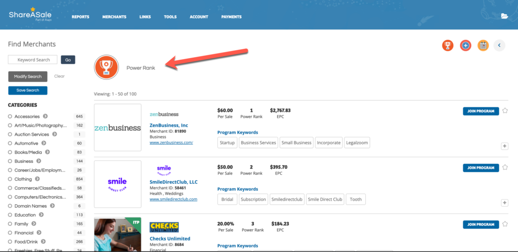Image resolution: width=518 pixels, height=252 pixels.
Task: Join the ZenBusiness program
Action: [481, 111]
